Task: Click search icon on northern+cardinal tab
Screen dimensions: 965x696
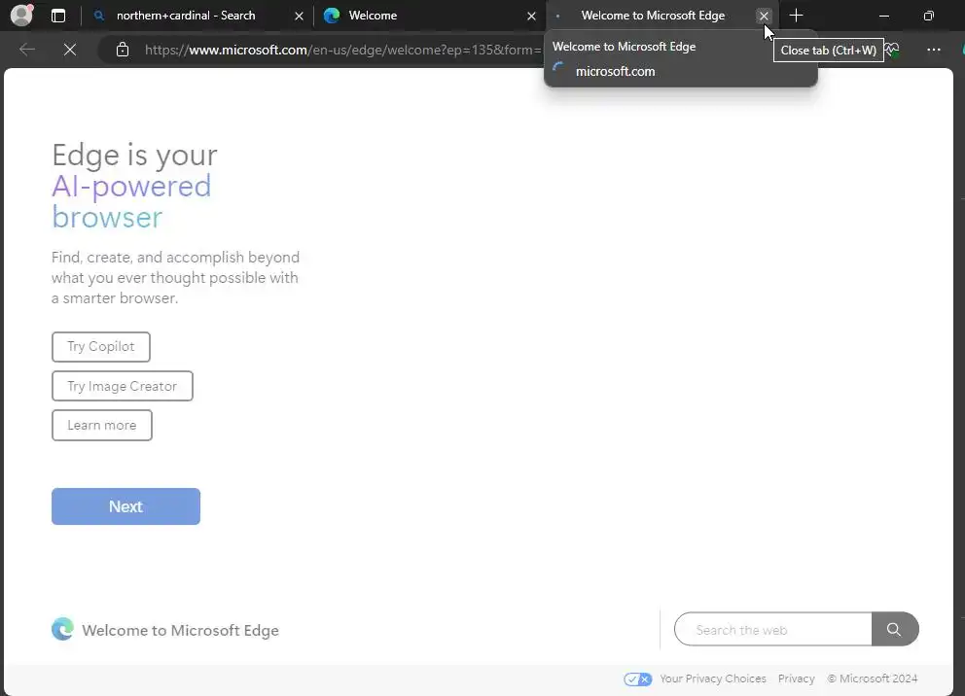Action: 98,16
